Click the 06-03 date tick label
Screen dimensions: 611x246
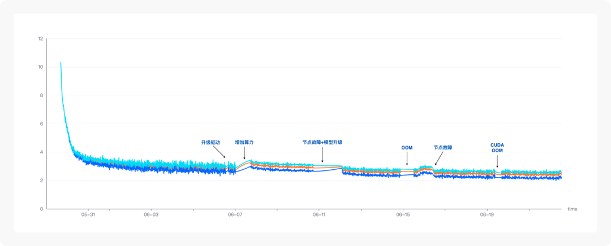click(x=151, y=214)
